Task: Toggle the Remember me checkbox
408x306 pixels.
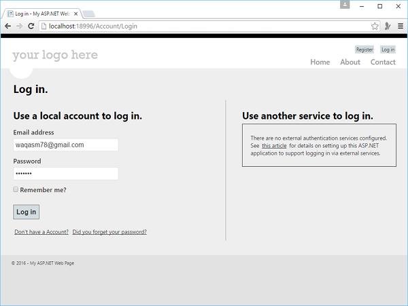Action: [16, 190]
